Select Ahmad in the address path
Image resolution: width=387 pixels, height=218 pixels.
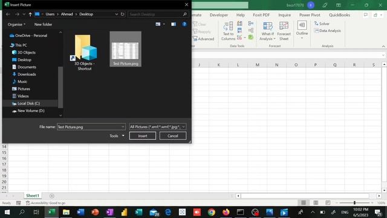[67, 15]
